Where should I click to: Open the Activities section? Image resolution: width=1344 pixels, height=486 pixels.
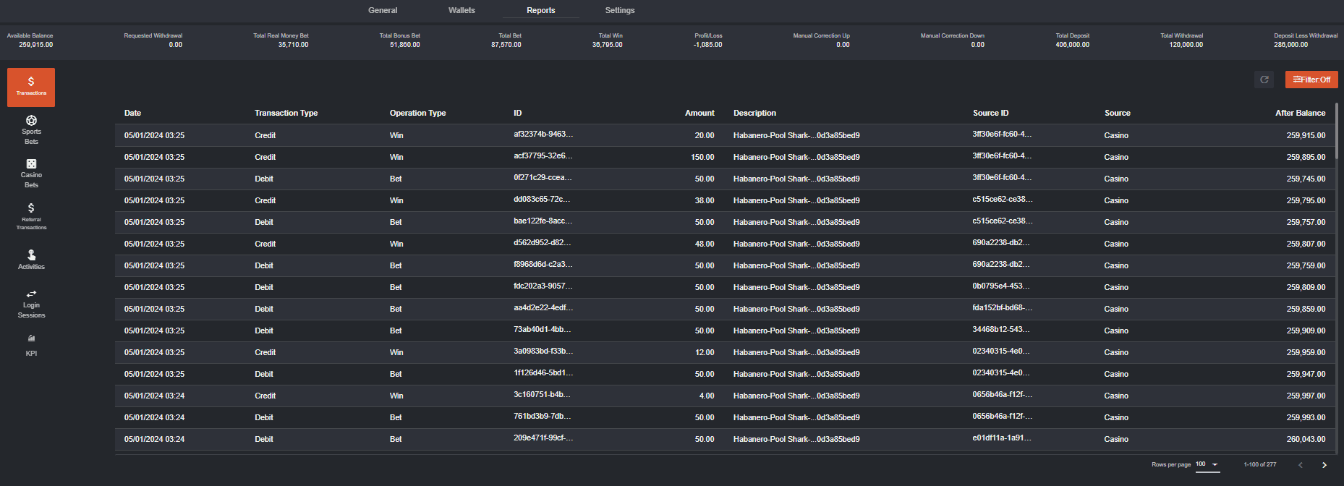tap(31, 260)
